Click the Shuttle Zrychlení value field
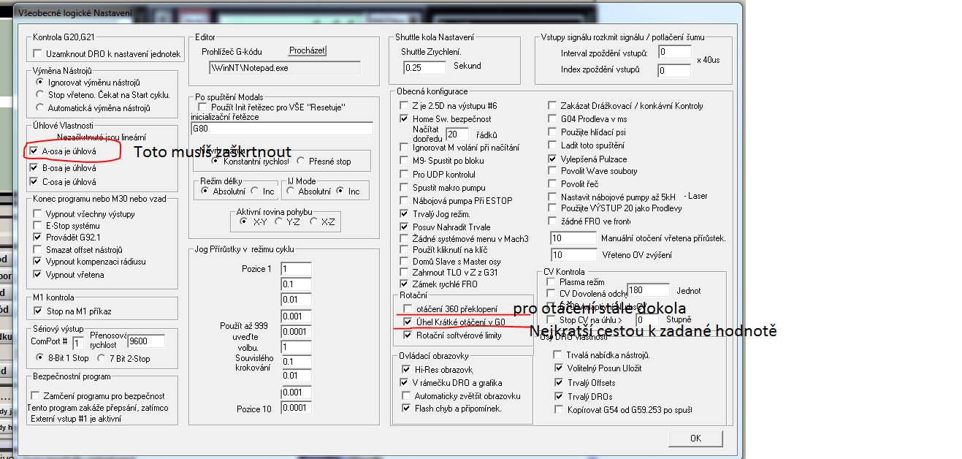The image size is (962, 459). 424,67
